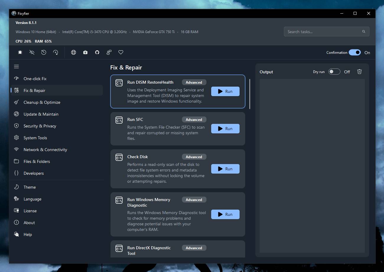Open the history clock icon
The image size is (384, 272).
pyautogui.click(x=44, y=52)
